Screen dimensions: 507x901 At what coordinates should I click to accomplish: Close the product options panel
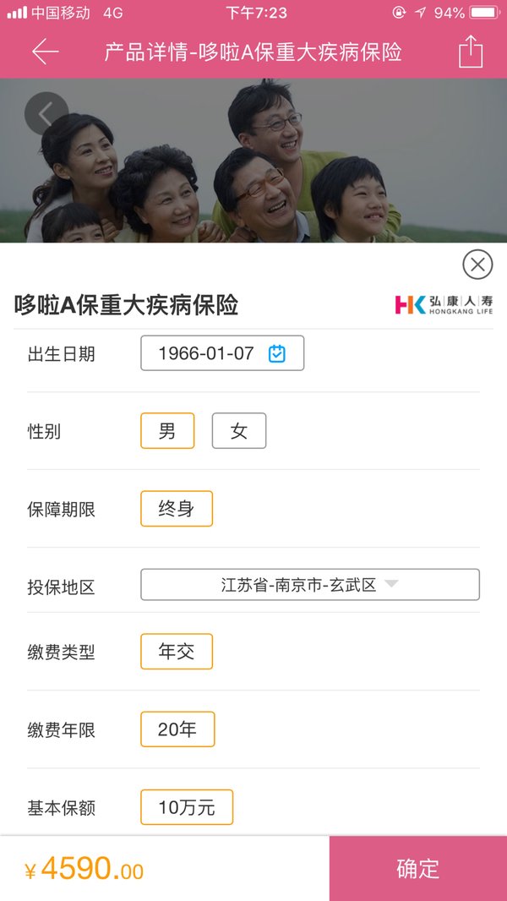(x=477, y=265)
